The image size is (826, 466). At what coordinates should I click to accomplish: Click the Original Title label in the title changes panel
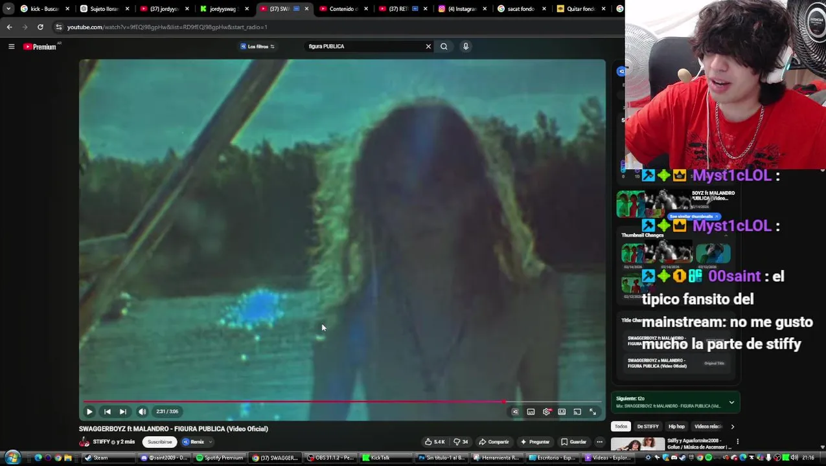714,363
